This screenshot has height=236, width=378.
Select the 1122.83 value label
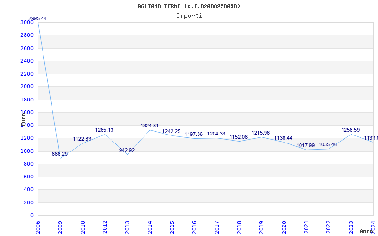tap(82, 139)
